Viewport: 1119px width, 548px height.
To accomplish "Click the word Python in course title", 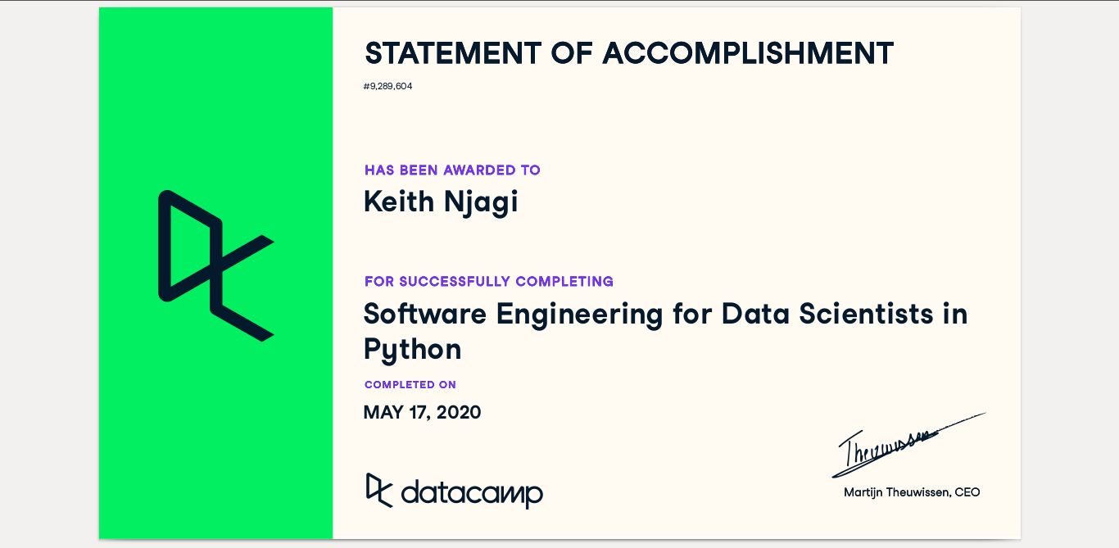I will (x=412, y=350).
